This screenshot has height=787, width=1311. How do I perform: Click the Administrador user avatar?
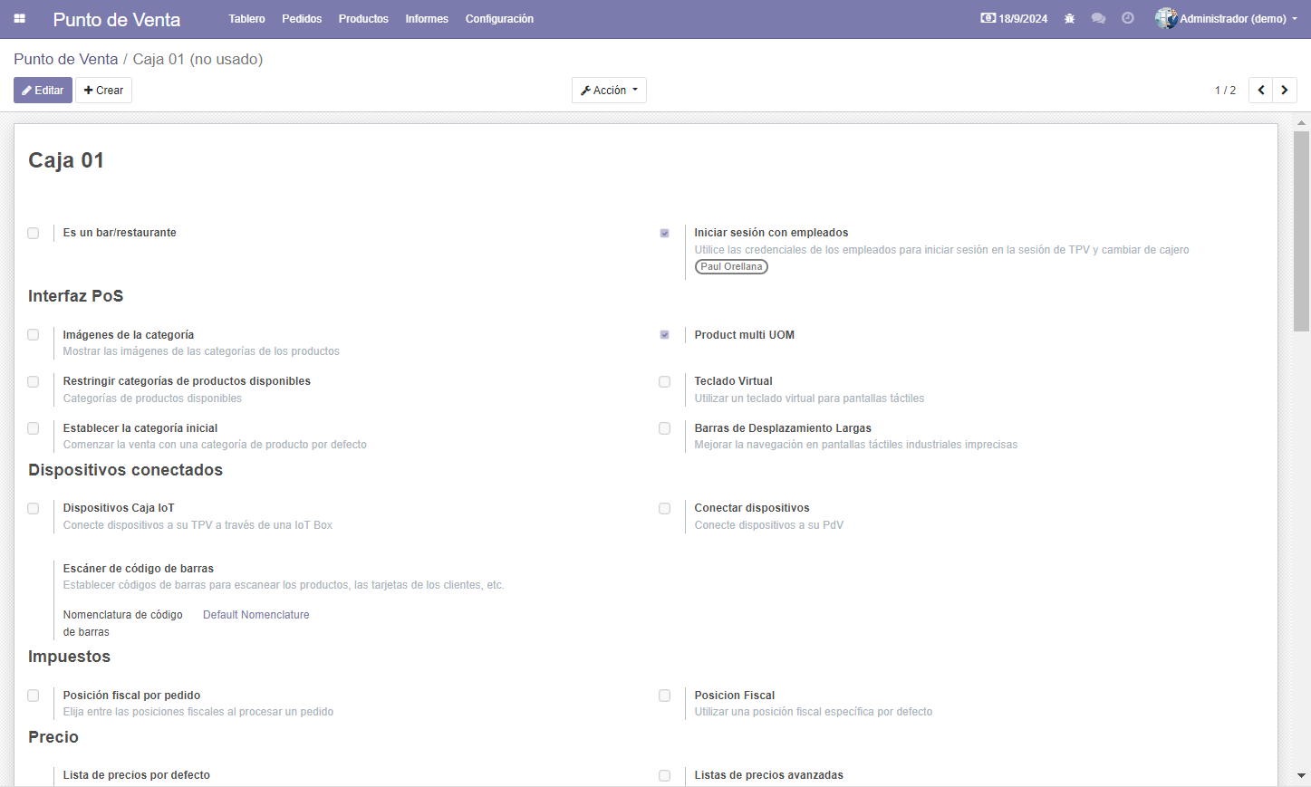coord(1166,18)
